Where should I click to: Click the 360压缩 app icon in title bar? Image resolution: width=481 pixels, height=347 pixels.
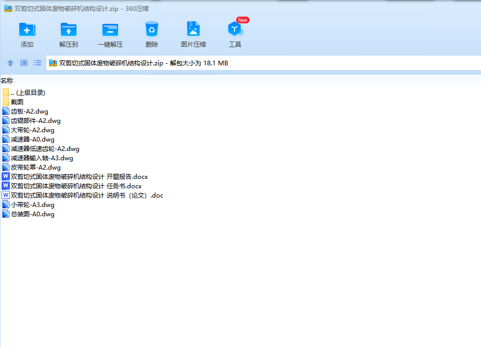point(8,9)
